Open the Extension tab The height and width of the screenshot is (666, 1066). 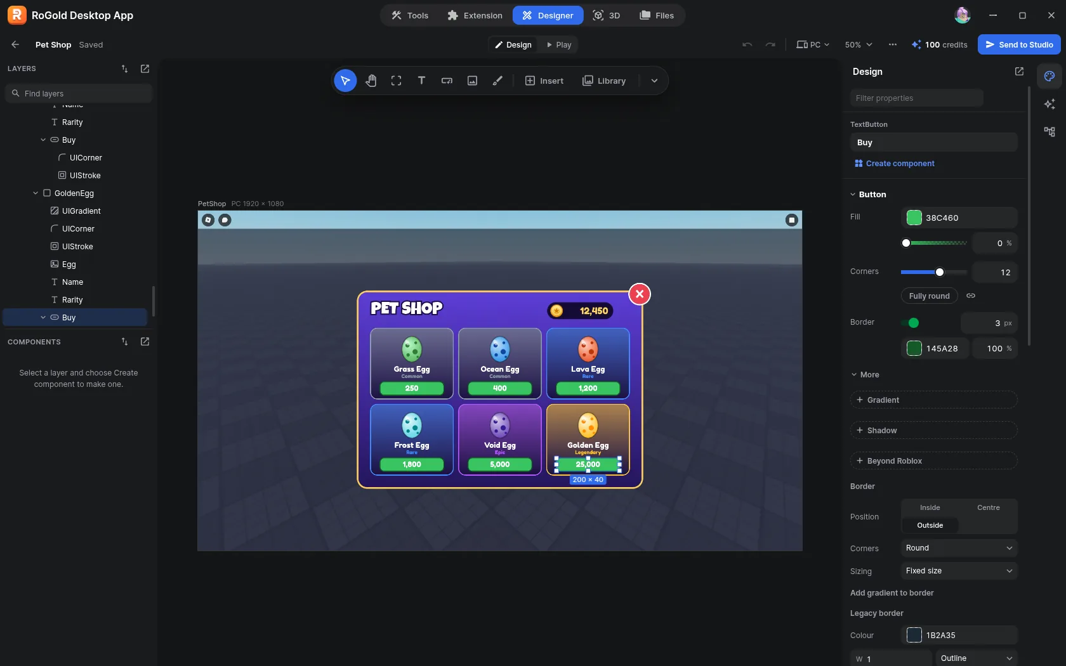pyautogui.click(x=475, y=15)
